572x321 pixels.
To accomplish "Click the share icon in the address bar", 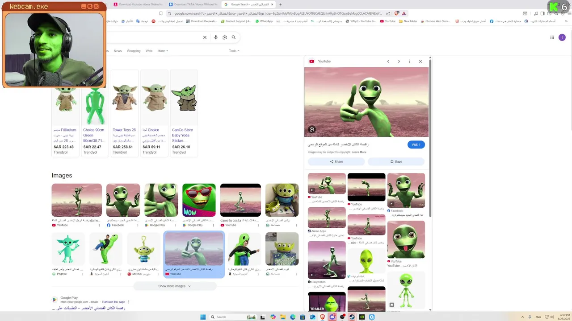I will click(x=388, y=13).
